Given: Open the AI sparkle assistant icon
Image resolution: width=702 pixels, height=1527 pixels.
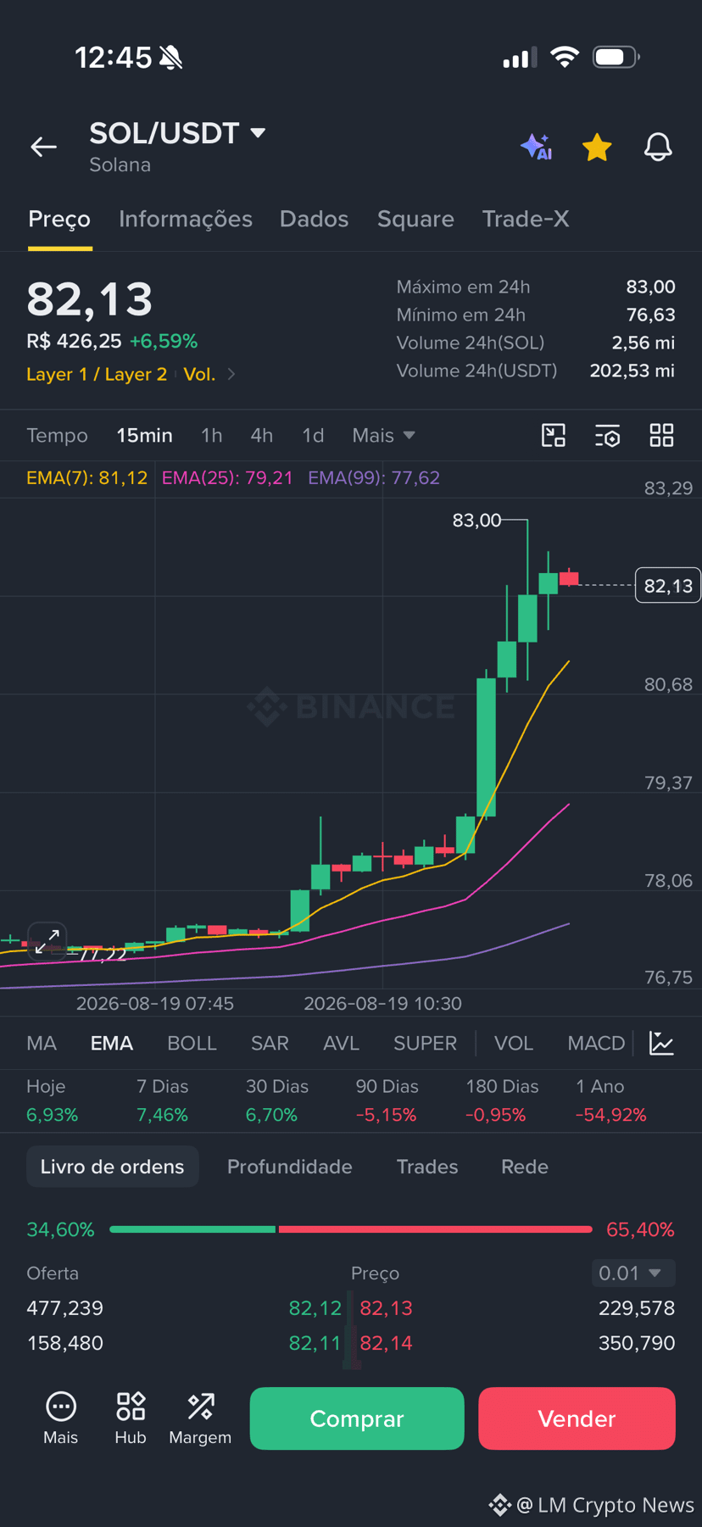Looking at the screenshot, I should coord(537,147).
